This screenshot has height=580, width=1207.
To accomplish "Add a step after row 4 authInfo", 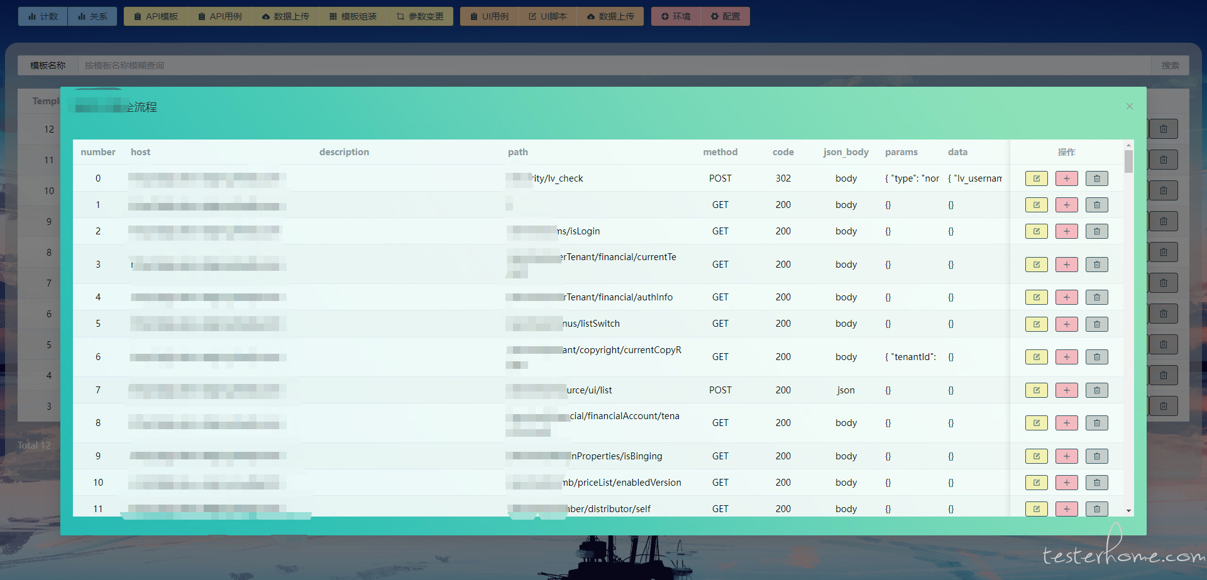I will pyautogui.click(x=1067, y=297).
